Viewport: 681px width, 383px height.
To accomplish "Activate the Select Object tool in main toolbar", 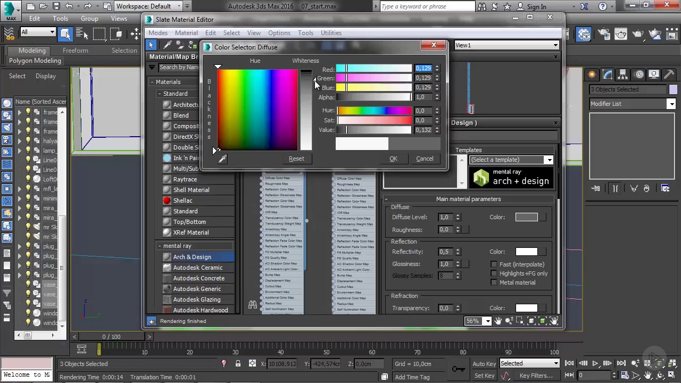I will click(65, 34).
